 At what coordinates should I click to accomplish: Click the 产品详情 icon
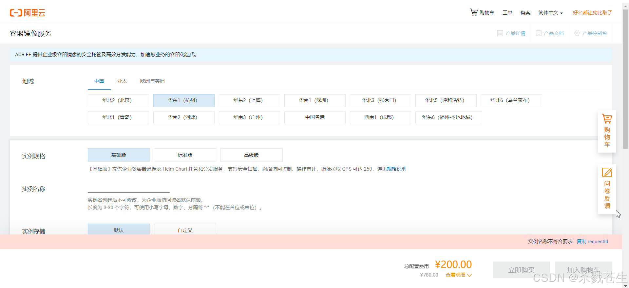tap(500, 33)
